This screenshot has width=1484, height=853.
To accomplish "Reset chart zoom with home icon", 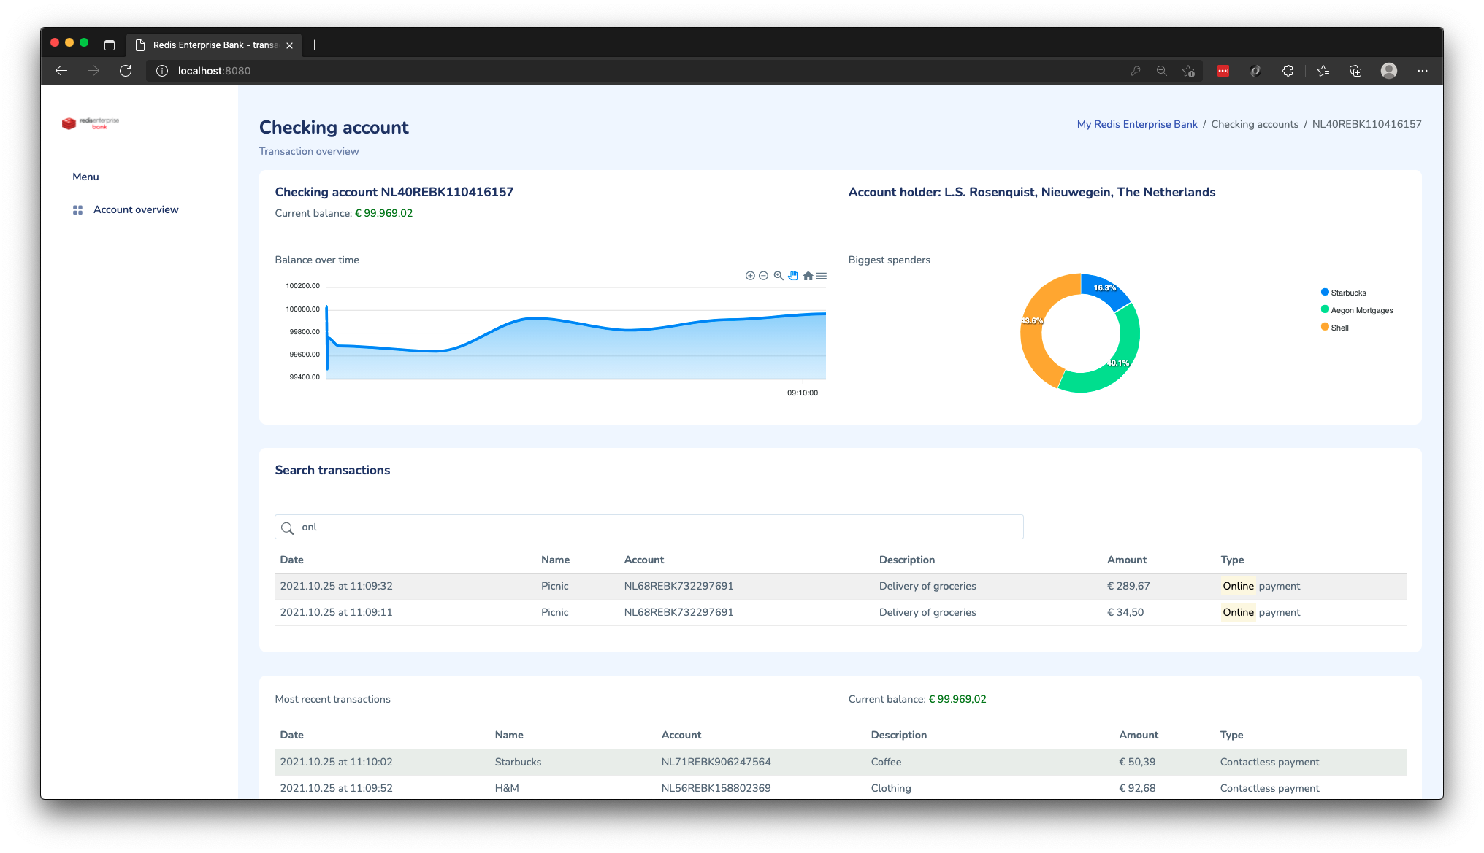I will tap(808, 276).
